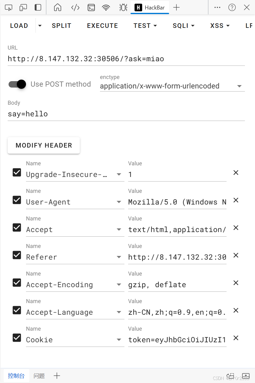Click the split-screen icon at top left
The width and height of the screenshot is (255, 383).
point(23,7)
